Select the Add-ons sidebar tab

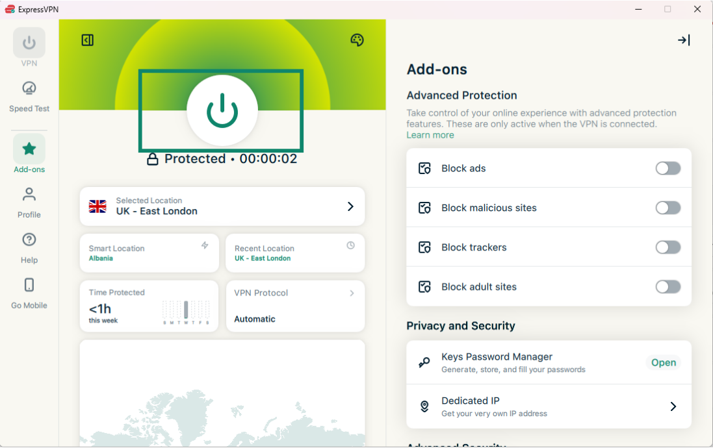pyautogui.click(x=29, y=150)
